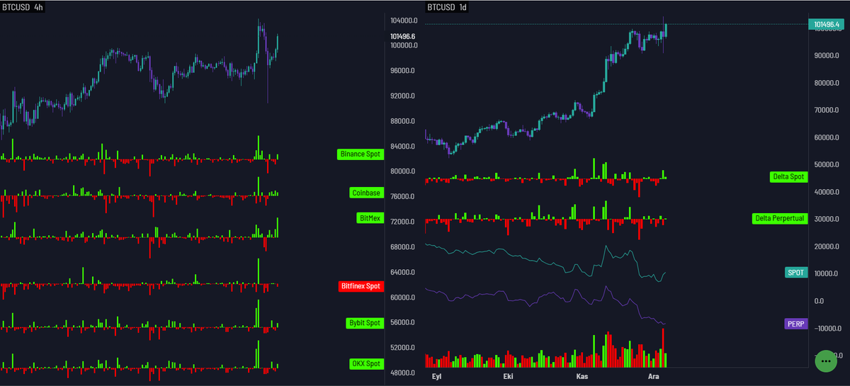Screen dimensions: 850x386
Task: Select the Bybit Spot indicator label
Action: click(365, 323)
